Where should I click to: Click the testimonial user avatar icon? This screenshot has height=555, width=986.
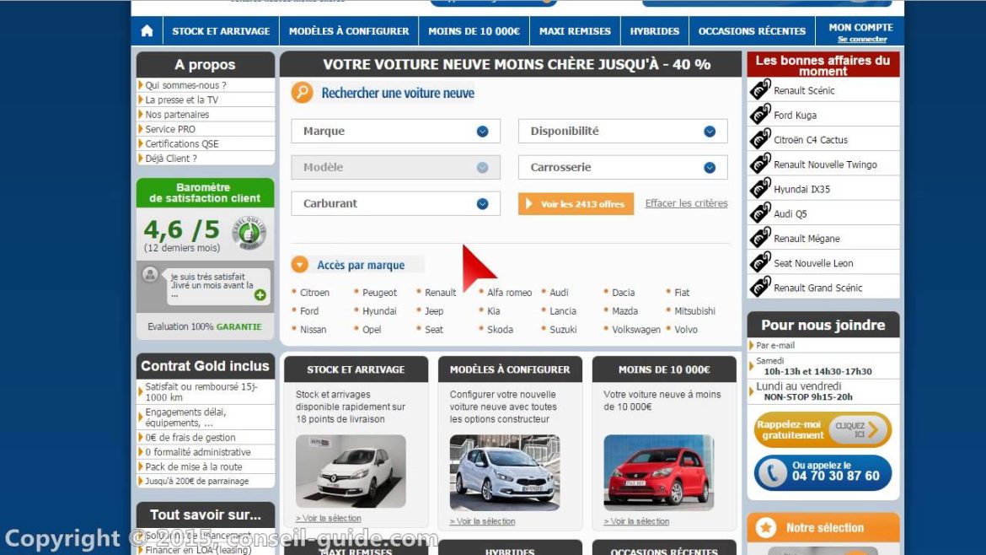pos(150,274)
